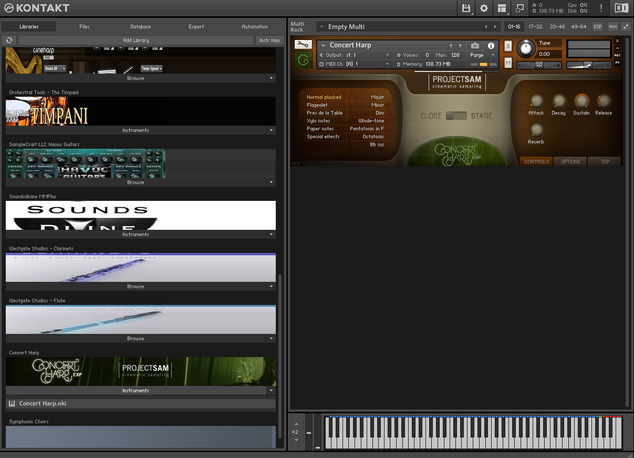Switch to the Libraries tab
The height and width of the screenshot is (458, 634).
click(x=28, y=26)
